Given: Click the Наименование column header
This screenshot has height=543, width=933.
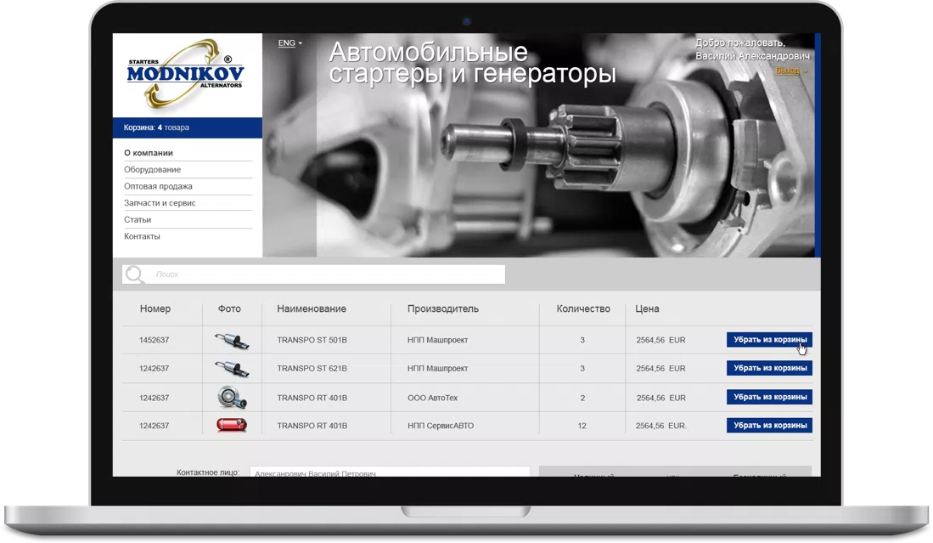Looking at the screenshot, I should (312, 308).
